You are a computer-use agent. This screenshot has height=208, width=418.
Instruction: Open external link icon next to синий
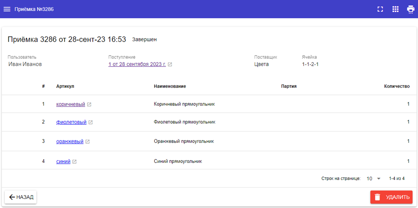(74, 162)
